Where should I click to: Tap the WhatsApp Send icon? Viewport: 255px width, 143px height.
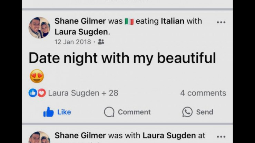(187, 112)
